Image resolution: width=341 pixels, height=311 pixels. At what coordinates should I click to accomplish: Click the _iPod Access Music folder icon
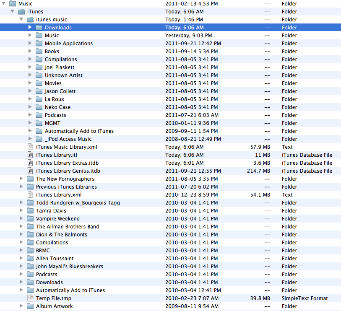(x=39, y=139)
